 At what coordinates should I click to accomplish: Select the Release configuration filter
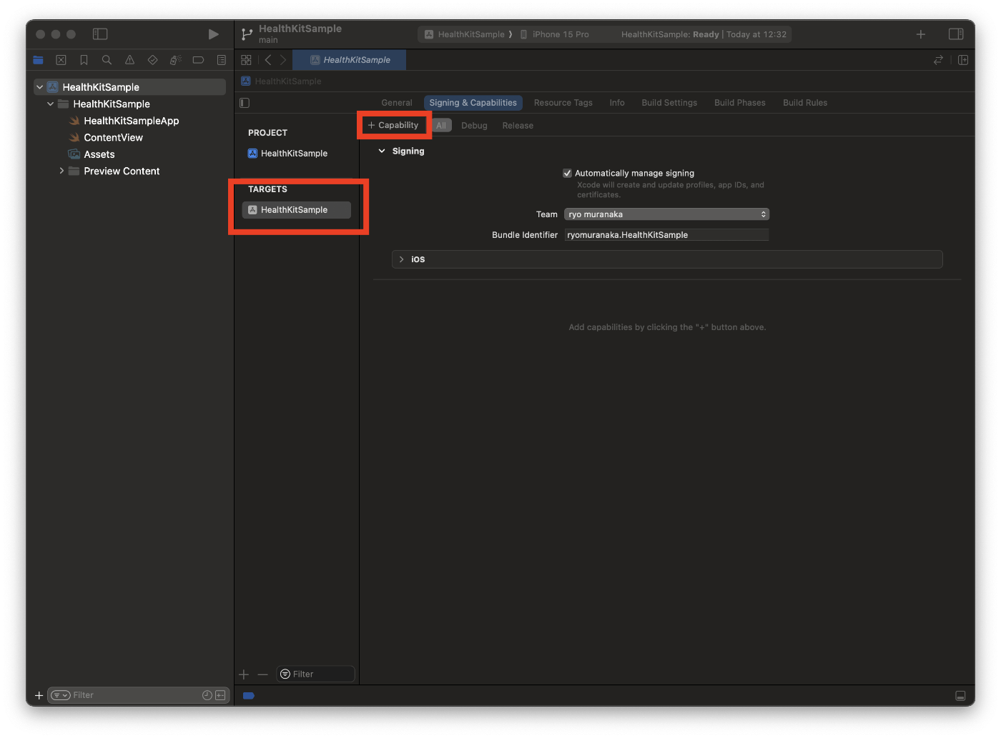pos(518,126)
